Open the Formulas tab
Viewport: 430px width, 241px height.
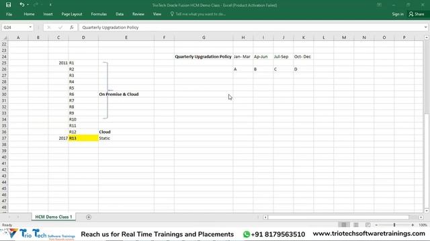coord(99,14)
